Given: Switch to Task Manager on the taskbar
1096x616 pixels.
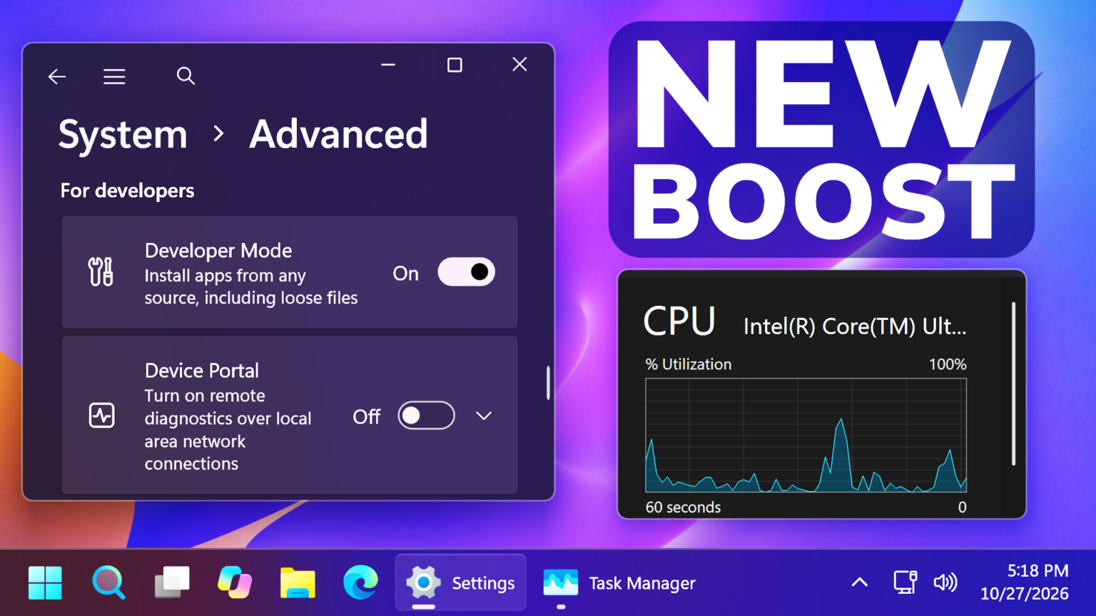Looking at the screenshot, I should pyautogui.click(x=619, y=582).
